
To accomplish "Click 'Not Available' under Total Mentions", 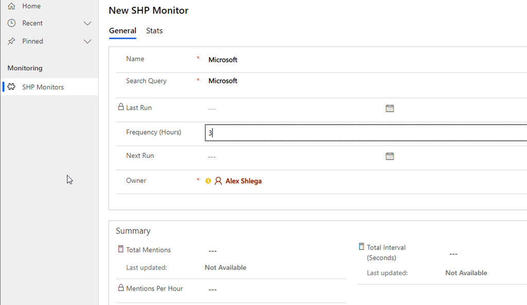I will click(x=225, y=268).
